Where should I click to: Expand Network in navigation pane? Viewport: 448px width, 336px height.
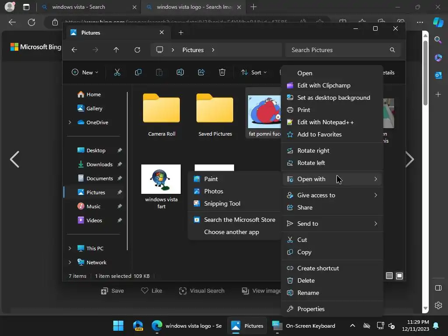[x=70, y=262]
